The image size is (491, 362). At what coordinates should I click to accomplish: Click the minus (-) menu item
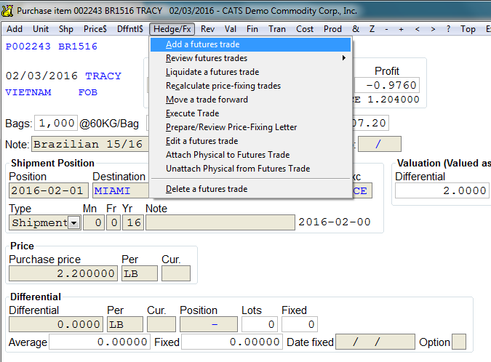tap(386, 29)
